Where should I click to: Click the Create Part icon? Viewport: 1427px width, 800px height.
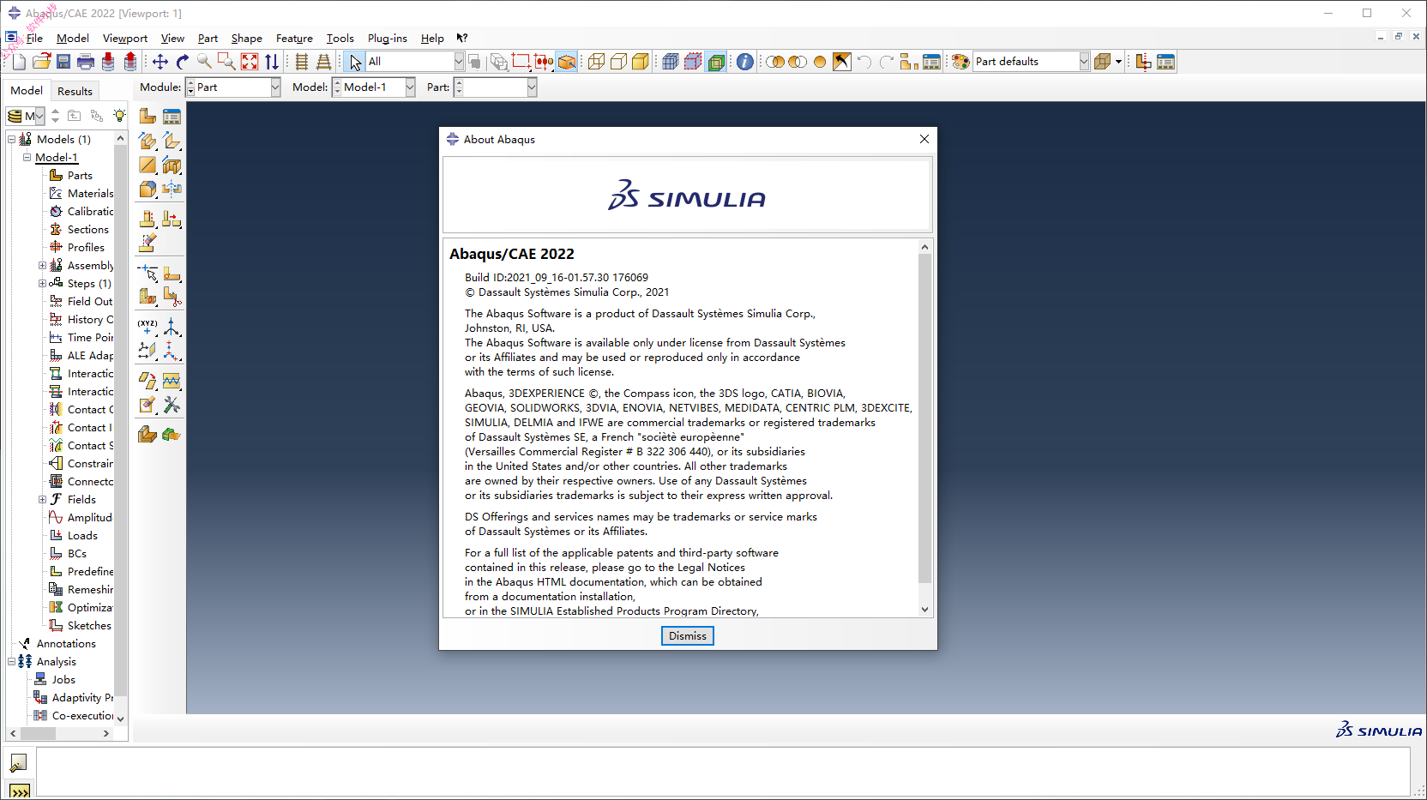tap(148, 117)
